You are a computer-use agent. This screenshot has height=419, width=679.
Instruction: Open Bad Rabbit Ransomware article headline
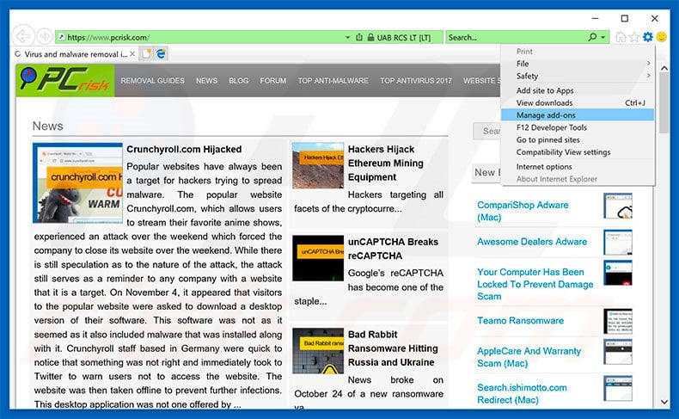click(x=393, y=348)
